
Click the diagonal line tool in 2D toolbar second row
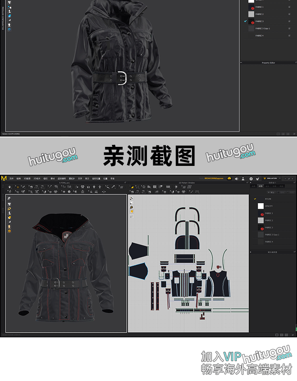pos(191,192)
